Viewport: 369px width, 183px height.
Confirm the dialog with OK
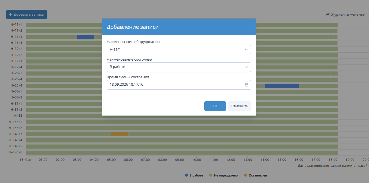coord(215,106)
